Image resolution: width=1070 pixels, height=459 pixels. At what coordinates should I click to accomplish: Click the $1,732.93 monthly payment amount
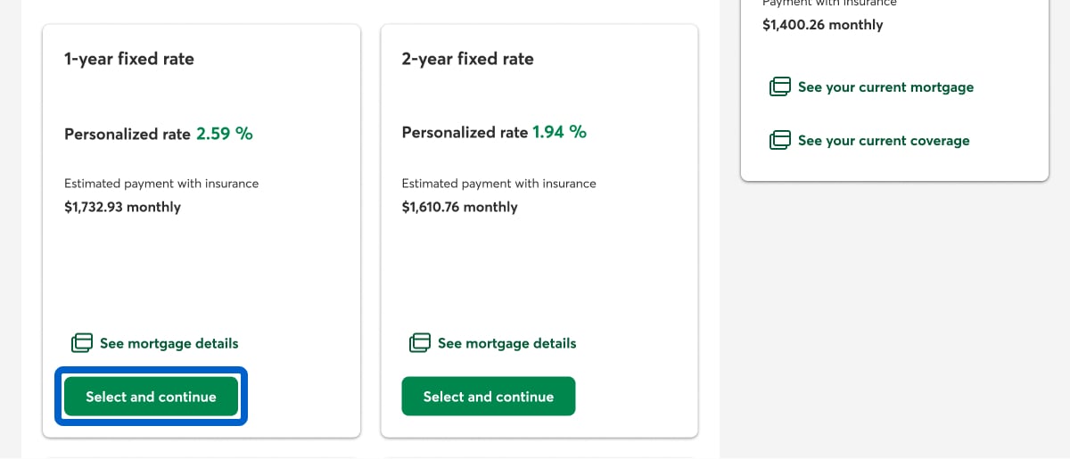[122, 207]
